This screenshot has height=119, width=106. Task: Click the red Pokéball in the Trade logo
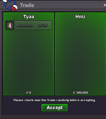pyautogui.click(x=15, y=8)
